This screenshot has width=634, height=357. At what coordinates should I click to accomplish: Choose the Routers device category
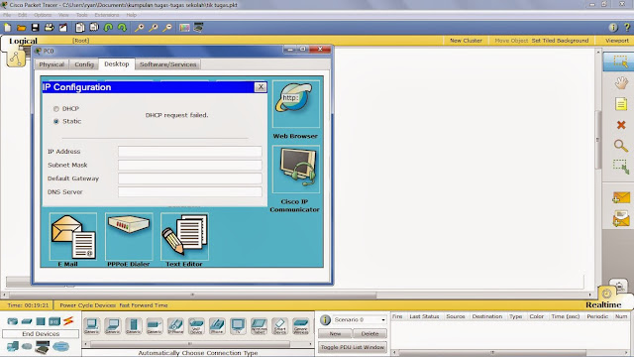tap(13, 321)
